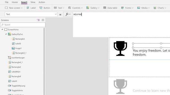The width and height of the screenshot is (170, 95).
Task: Select ScreenHome in the tree
Action: (x=13, y=30)
